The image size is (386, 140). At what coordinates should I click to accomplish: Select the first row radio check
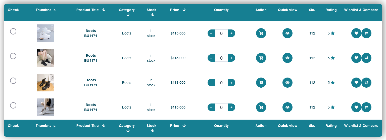(x=13, y=31)
